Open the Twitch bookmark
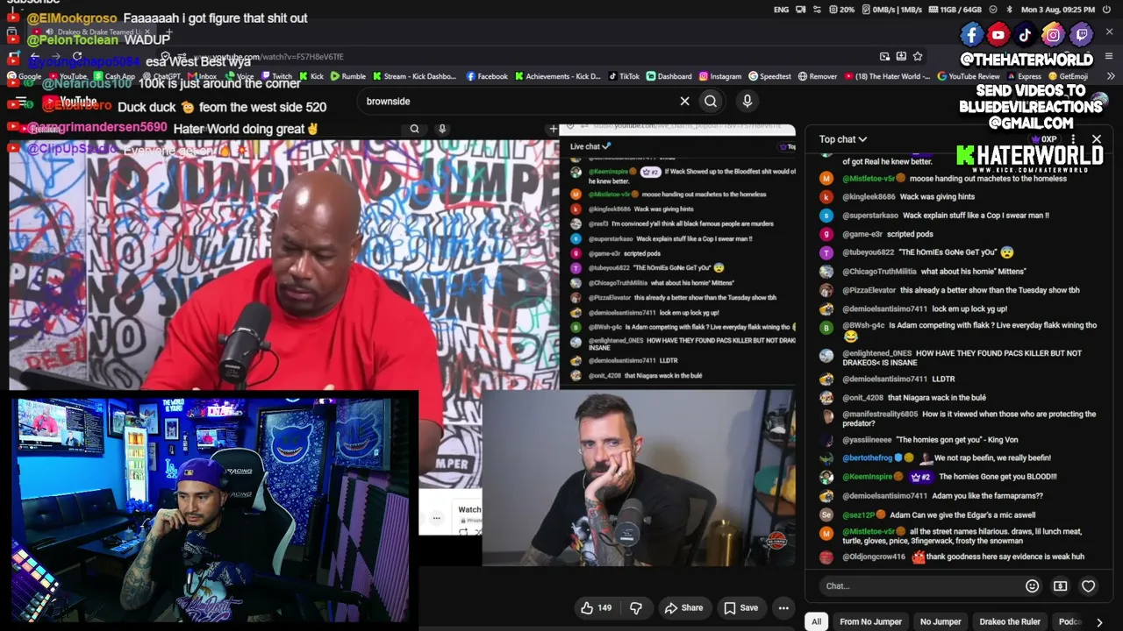The width and height of the screenshot is (1123, 631). point(275,76)
